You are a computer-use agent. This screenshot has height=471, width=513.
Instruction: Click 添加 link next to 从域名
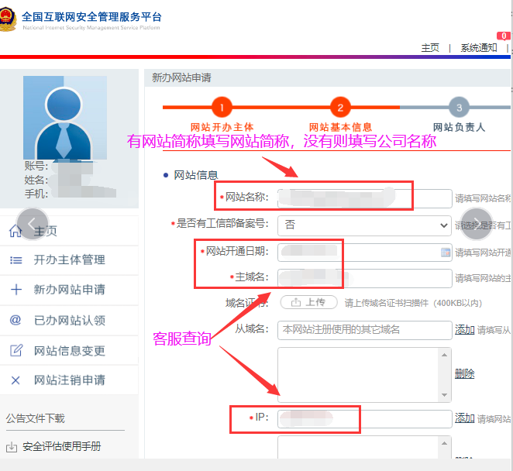[x=464, y=330]
